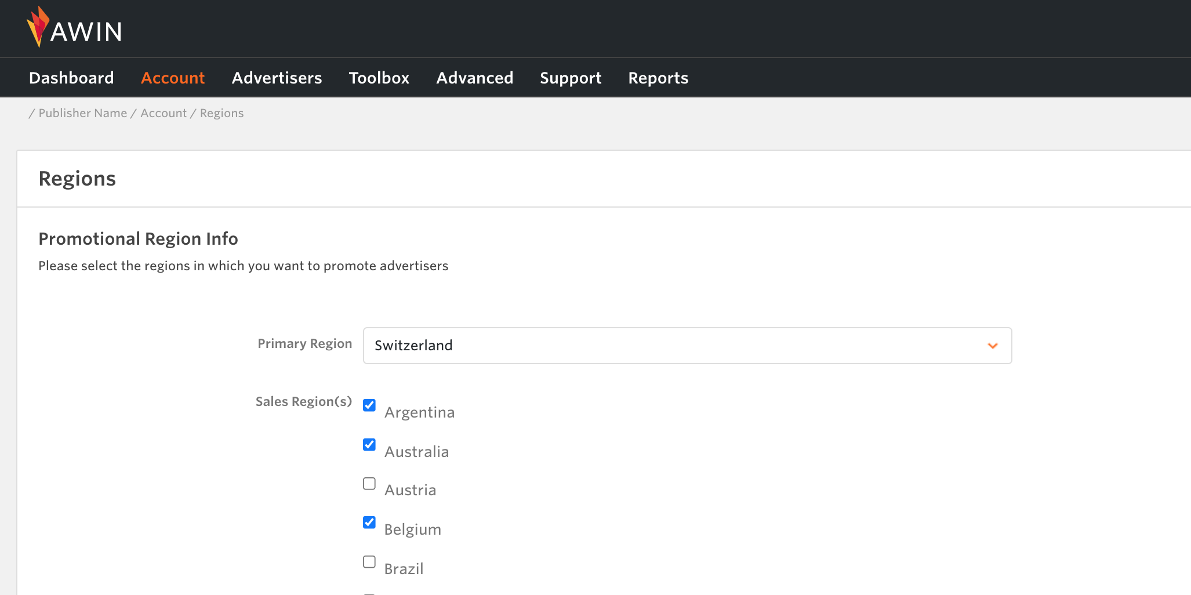Open the Support section
The image size is (1191, 595).
click(571, 77)
